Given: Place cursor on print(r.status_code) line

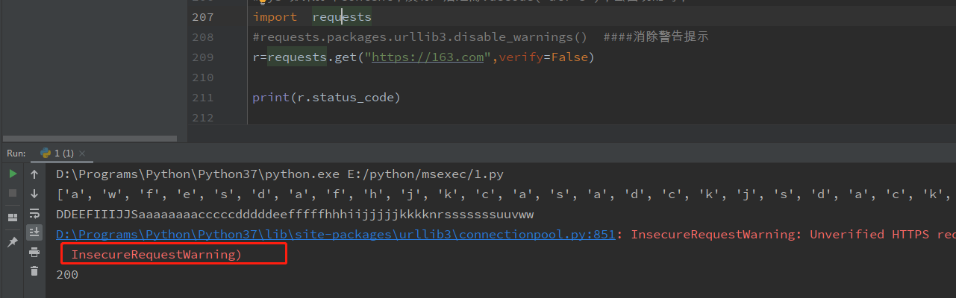Looking at the screenshot, I should coord(326,98).
